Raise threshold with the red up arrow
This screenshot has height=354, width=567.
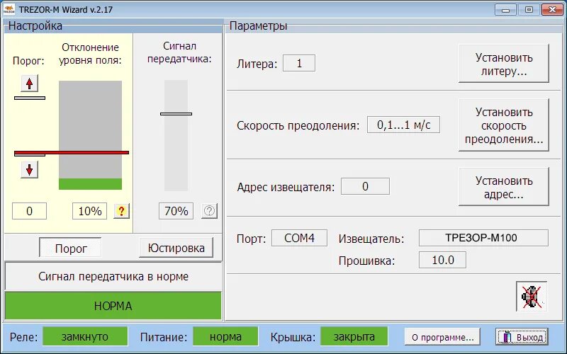(x=29, y=84)
